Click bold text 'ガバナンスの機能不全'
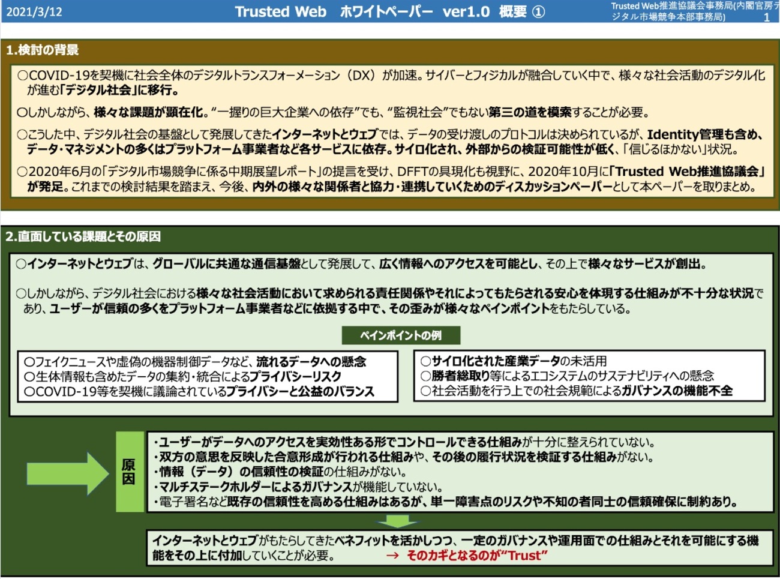The width and height of the screenshot is (780, 579). (676, 391)
